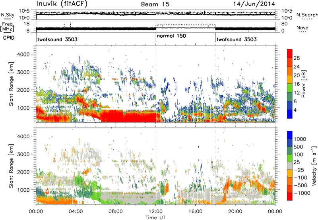Click the "Slant Range [km]" label of the velocity panel
318x220 pixels.
click(11, 166)
